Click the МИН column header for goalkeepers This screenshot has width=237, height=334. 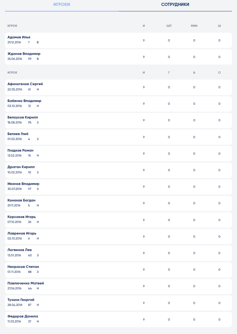pos(194,26)
